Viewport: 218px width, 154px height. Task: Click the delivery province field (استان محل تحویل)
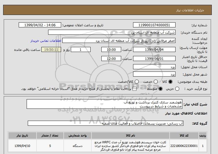[154, 67]
